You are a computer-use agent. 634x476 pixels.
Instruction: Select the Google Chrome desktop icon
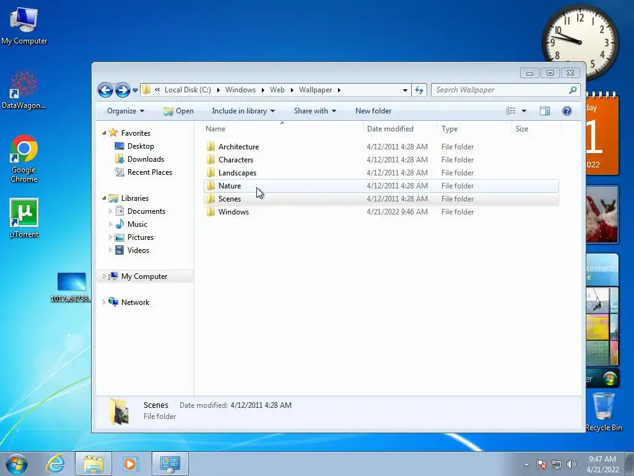click(24, 159)
